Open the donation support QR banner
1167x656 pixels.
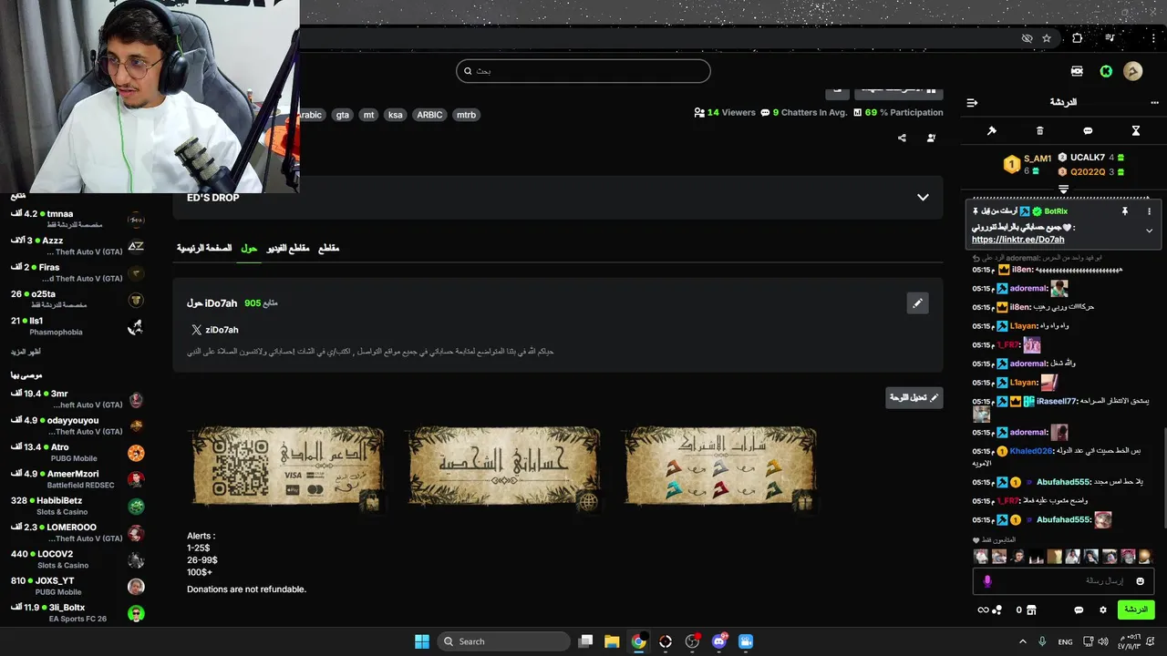click(x=287, y=466)
